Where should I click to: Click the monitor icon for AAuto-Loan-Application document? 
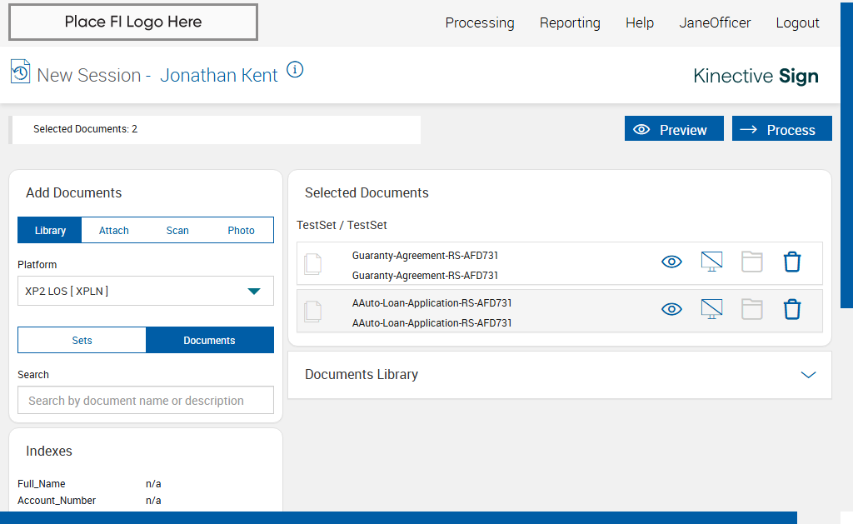pyautogui.click(x=711, y=310)
